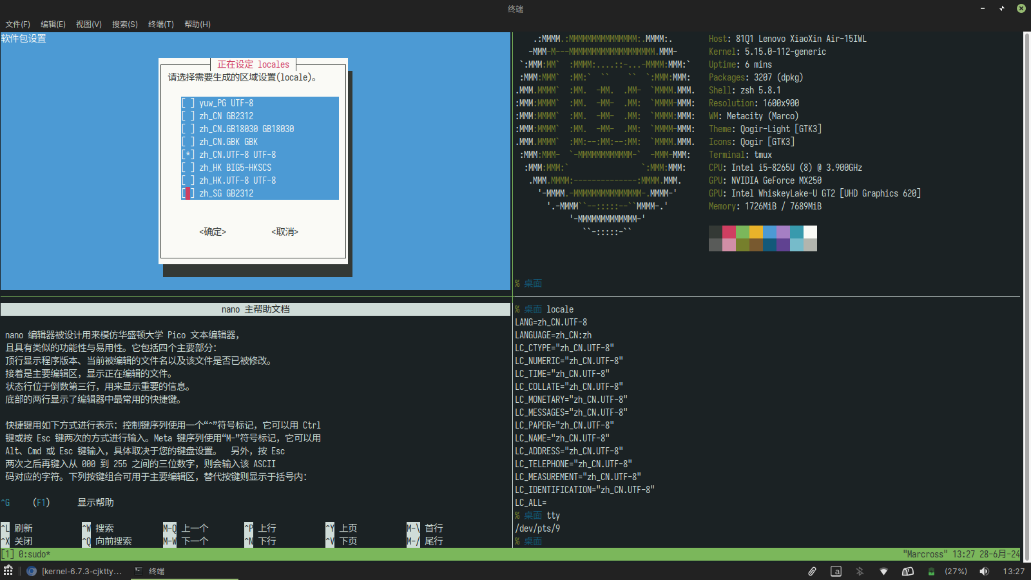Click the paperclip clipboard tray icon
The height and width of the screenshot is (580, 1031).
point(812,571)
